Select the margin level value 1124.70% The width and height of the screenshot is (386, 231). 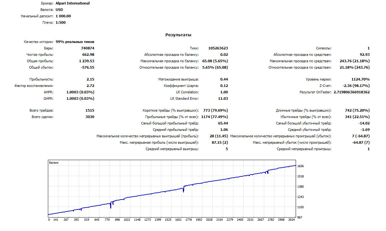(361, 79)
